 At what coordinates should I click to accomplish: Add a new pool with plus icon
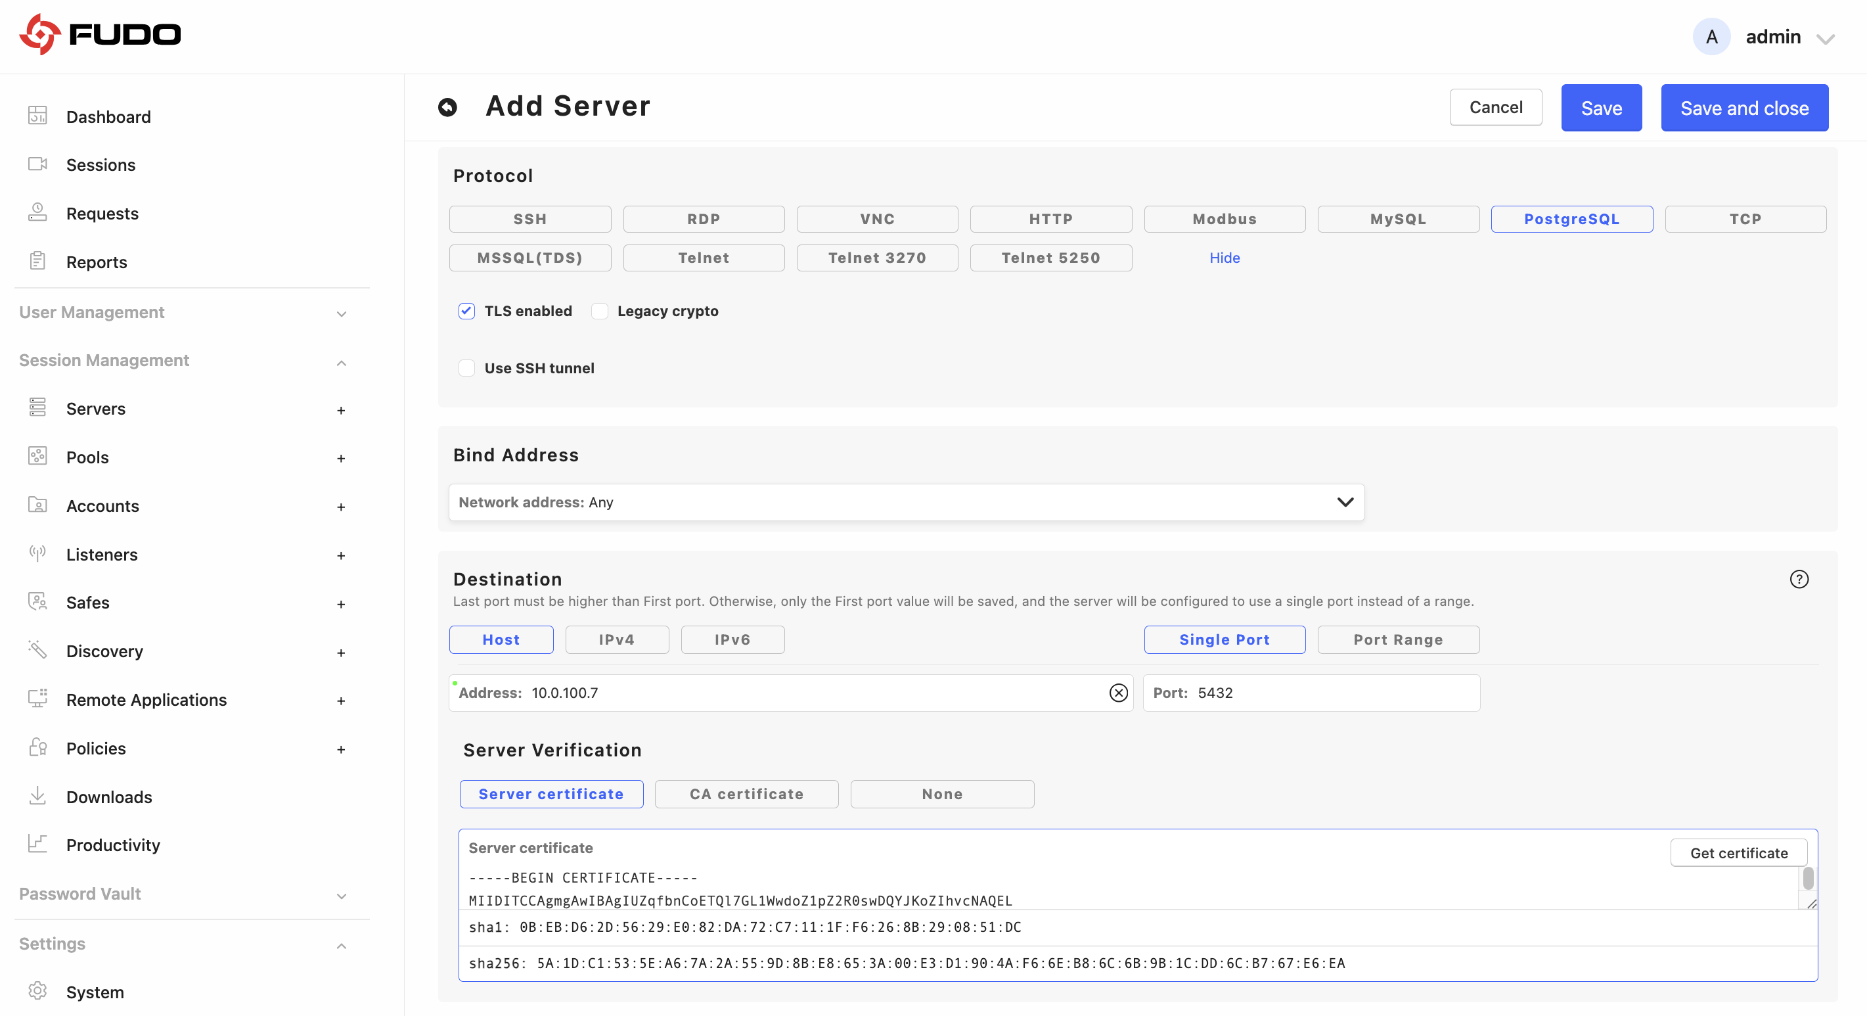coord(341,458)
